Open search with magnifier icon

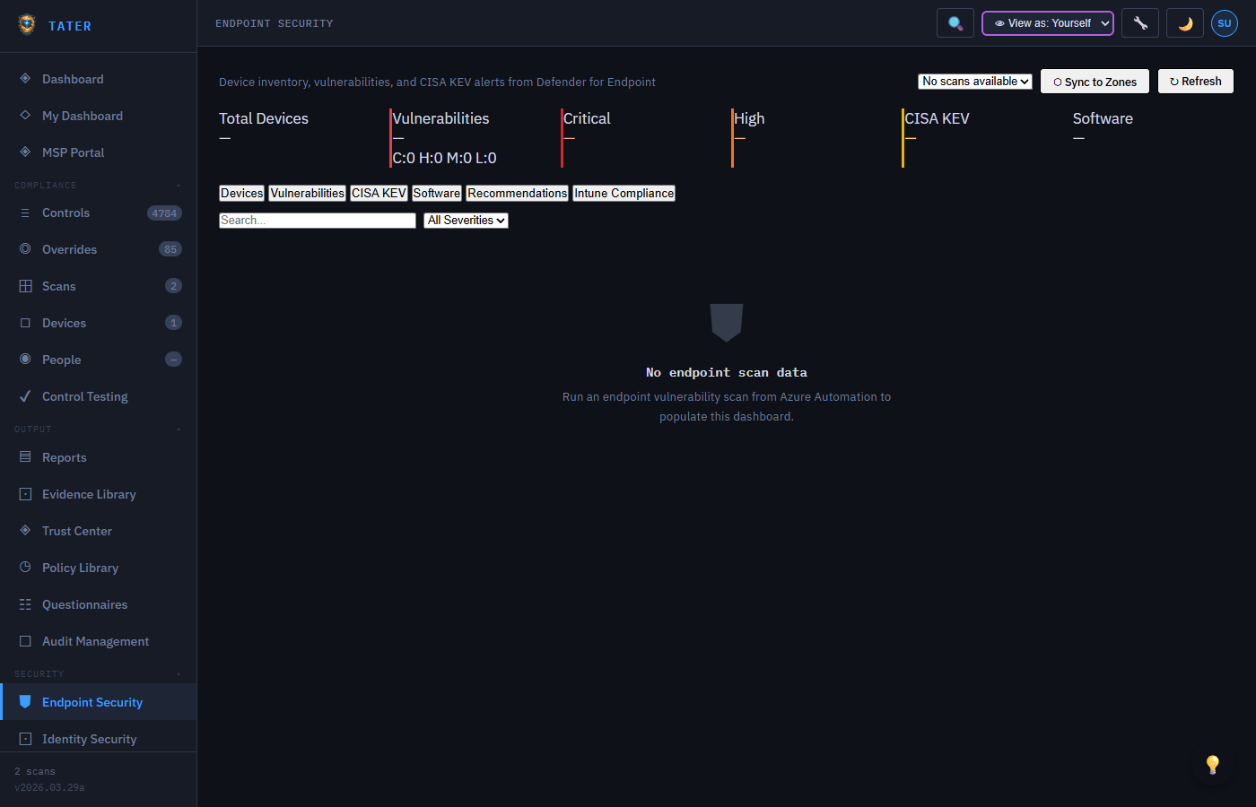pos(955,23)
